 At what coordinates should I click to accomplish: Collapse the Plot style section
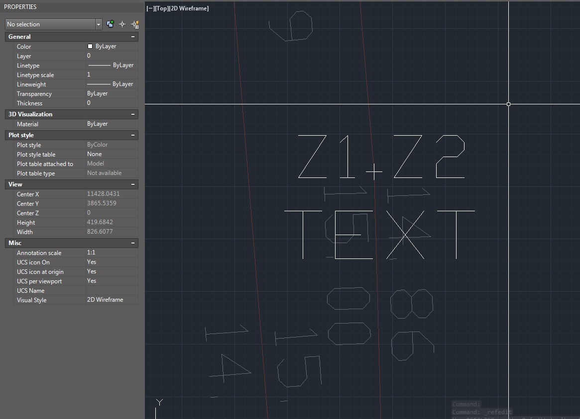pos(133,135)
